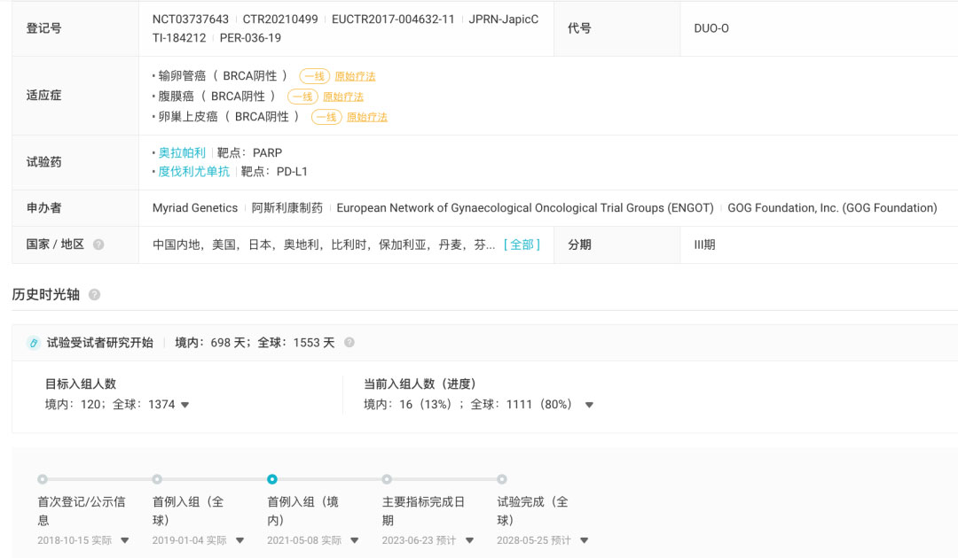Click help icon beside 历史时光轴 heading
The width and height of the screenshot is (958, 558).
[94, 295]
